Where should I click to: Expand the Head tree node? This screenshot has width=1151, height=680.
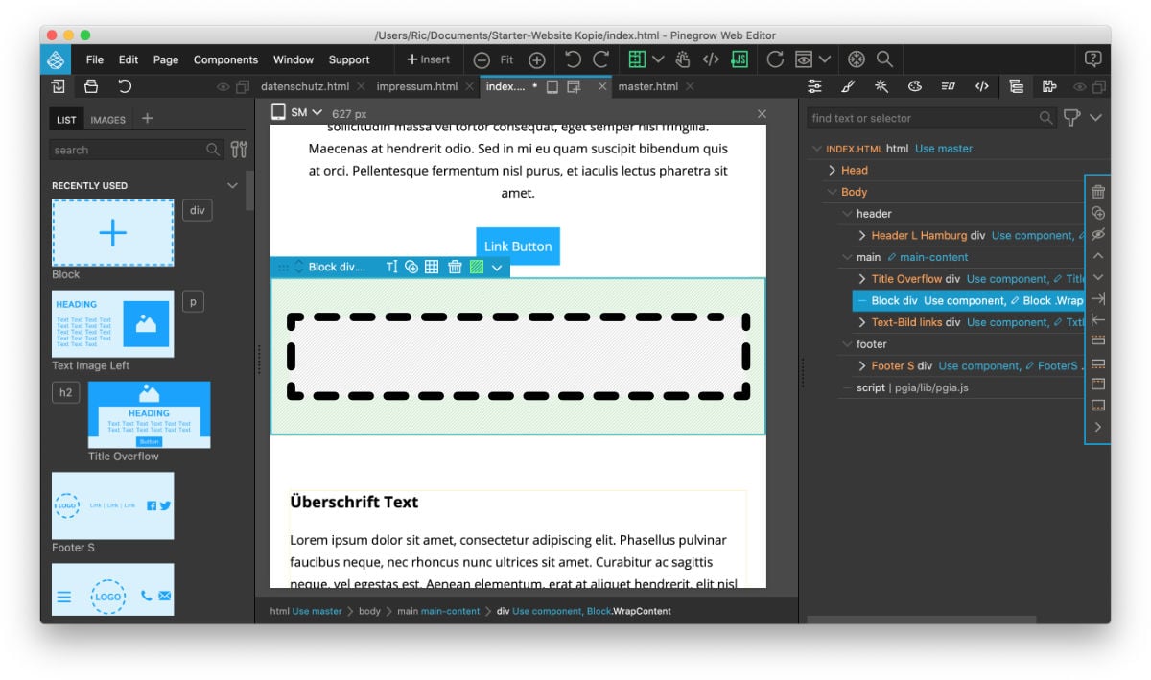click(833, 170)
